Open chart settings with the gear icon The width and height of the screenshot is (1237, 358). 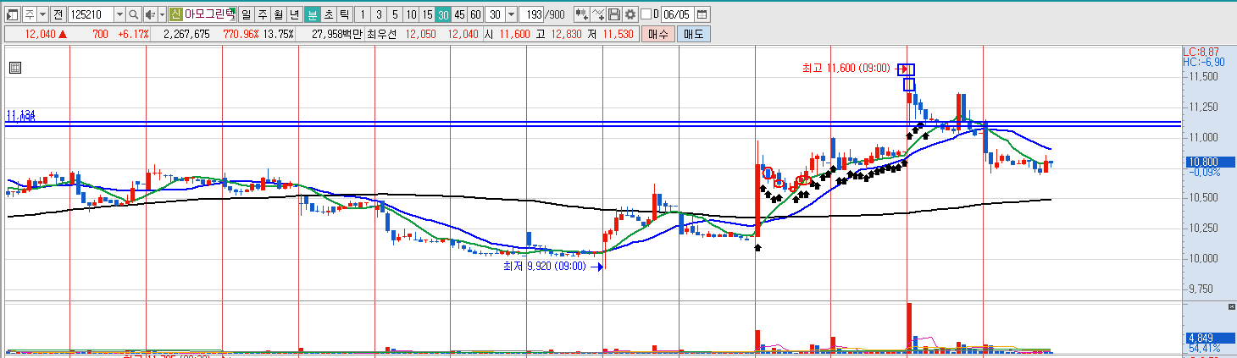[630, 14]
